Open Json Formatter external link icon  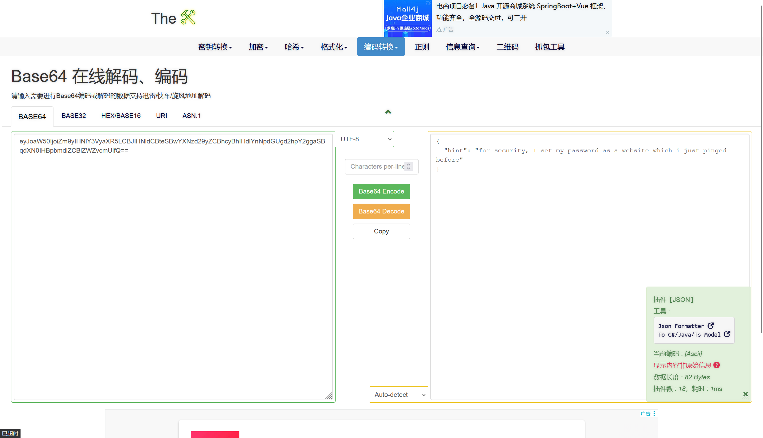(x=710, y=326)
